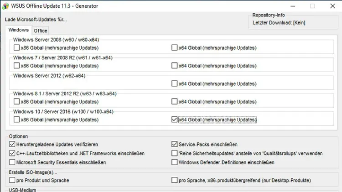Enable 'Reine Sicherheitsupdates' option

point(175,153)
